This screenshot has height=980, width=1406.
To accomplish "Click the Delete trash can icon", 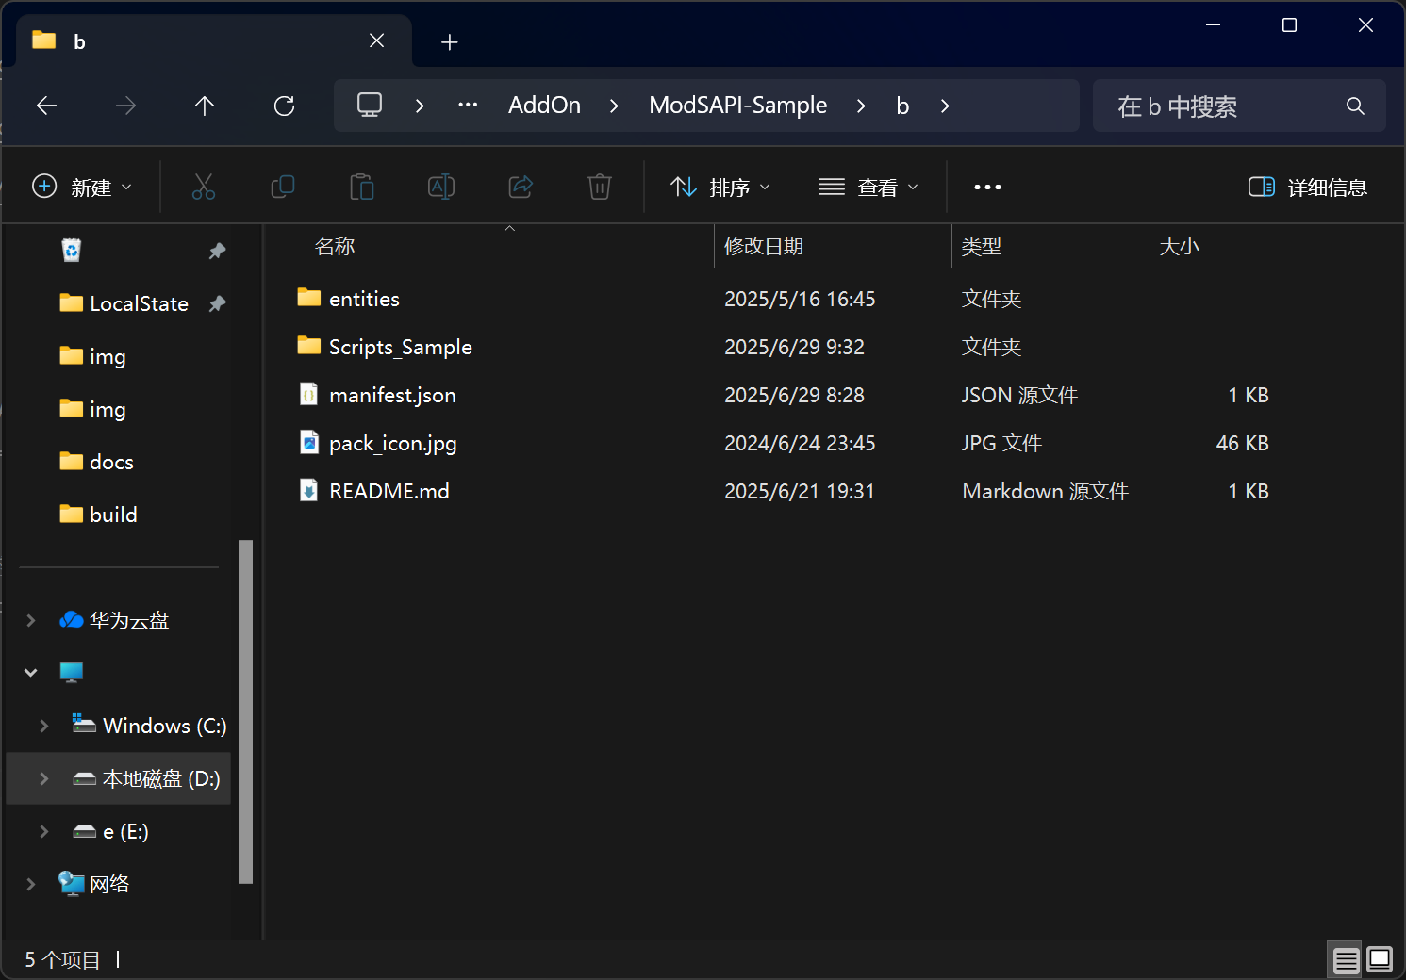I will 600,187.
